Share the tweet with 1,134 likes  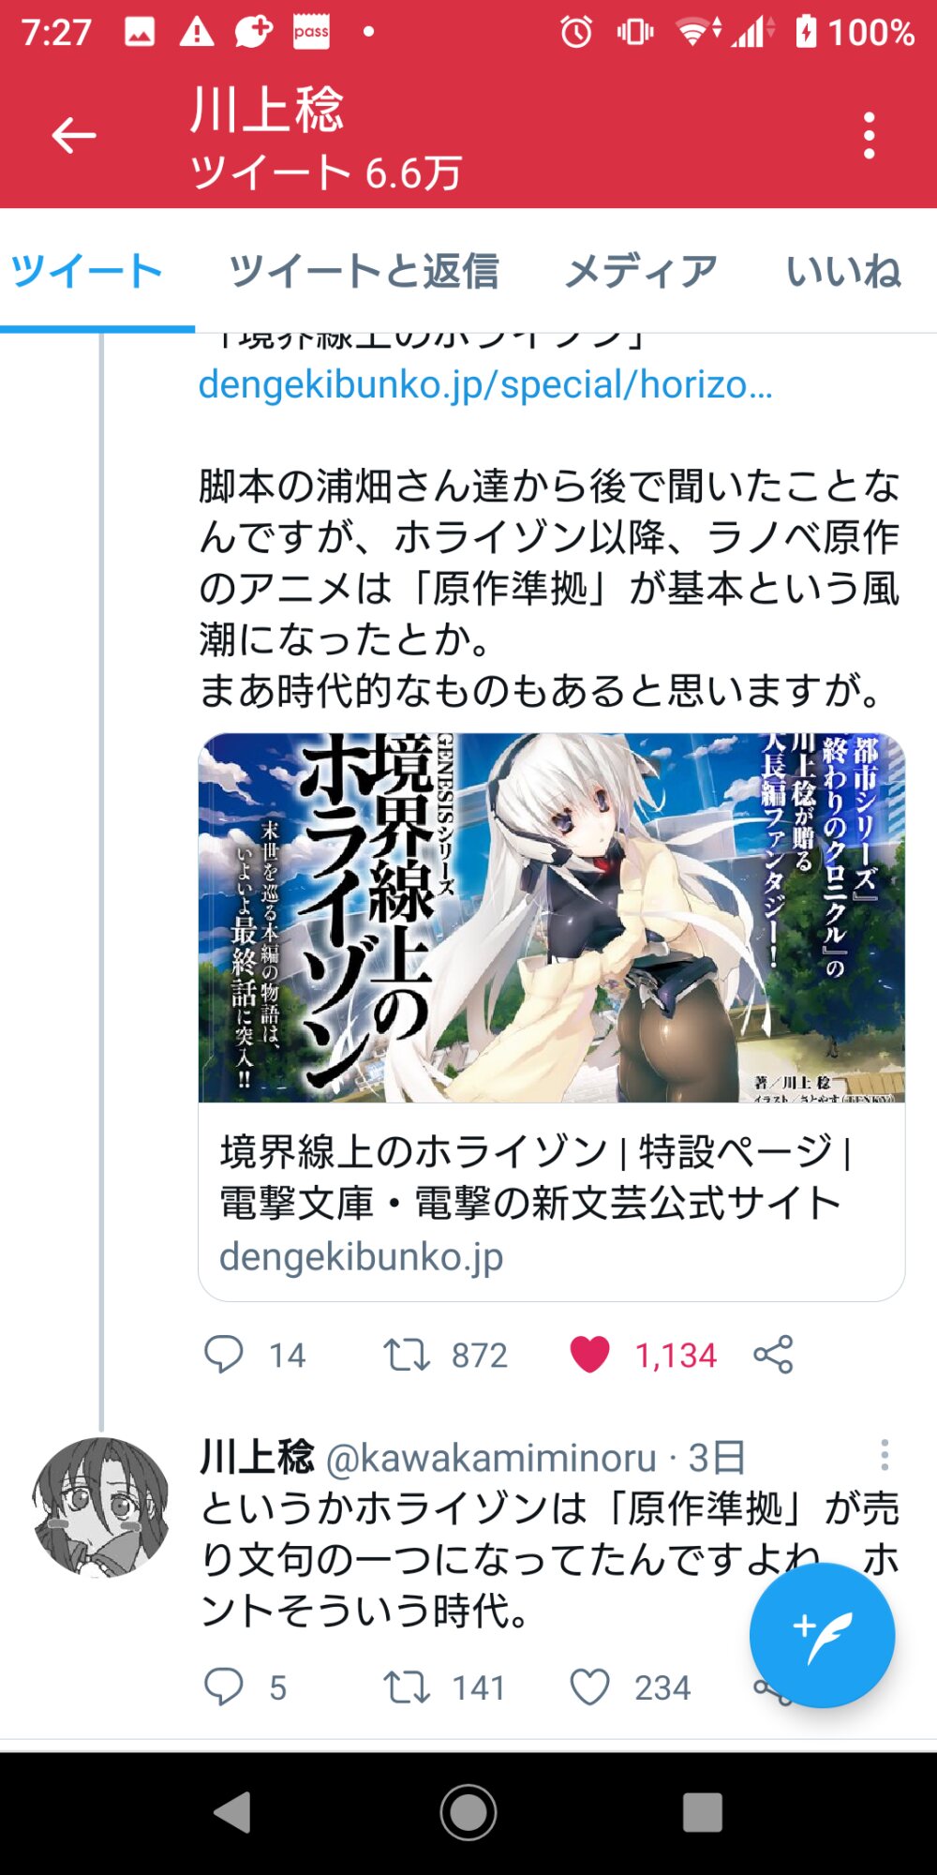[x=773, y=1355]
